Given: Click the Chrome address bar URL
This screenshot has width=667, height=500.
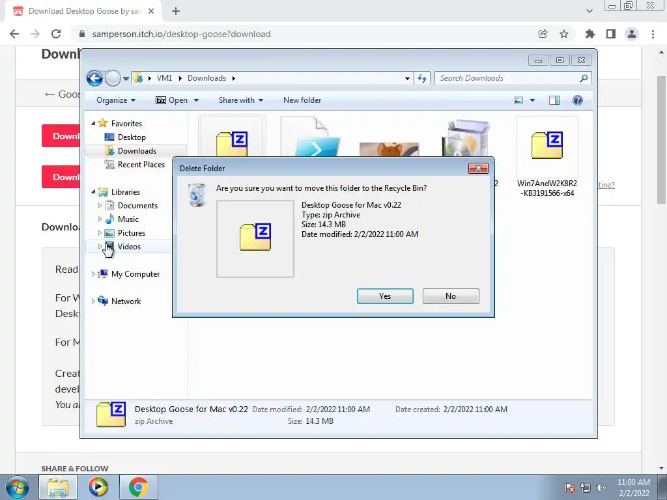Looking at the screenshot, I should [x=181, y=34].
